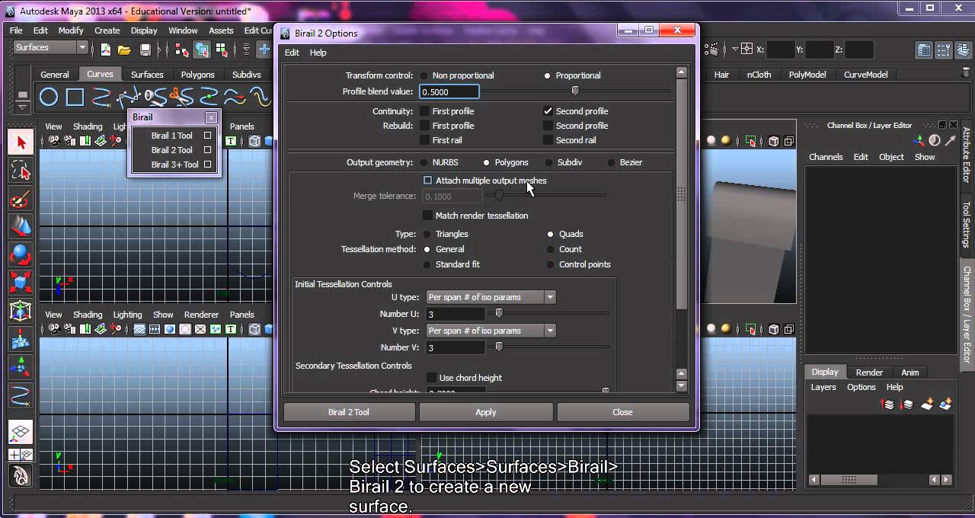975x518 pixels.
Task: Activate the Scale tool cube in toolbox
Action: (21, 283)
